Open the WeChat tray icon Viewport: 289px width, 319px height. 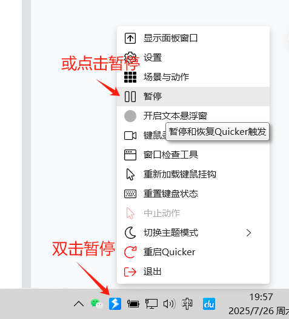96,304
